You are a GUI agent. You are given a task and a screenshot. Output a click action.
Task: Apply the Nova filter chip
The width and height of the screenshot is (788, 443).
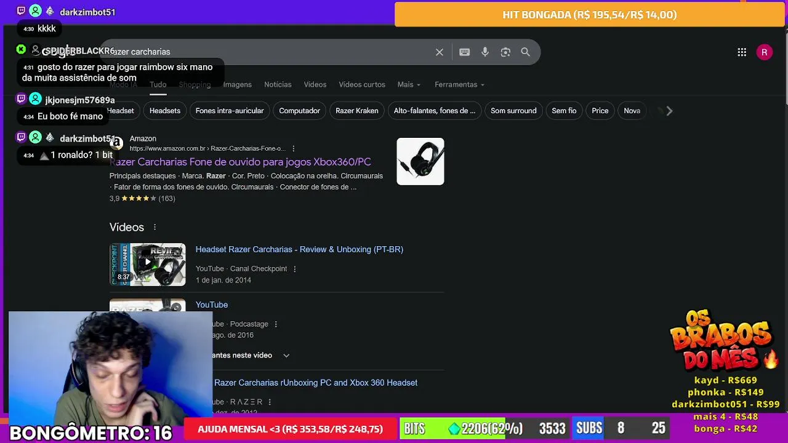[632, 111]
